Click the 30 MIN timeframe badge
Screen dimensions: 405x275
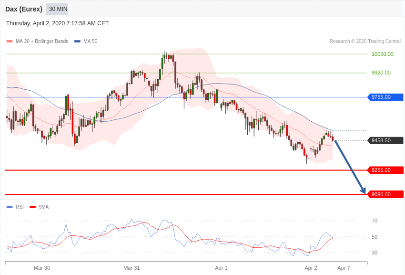(57, 9)
